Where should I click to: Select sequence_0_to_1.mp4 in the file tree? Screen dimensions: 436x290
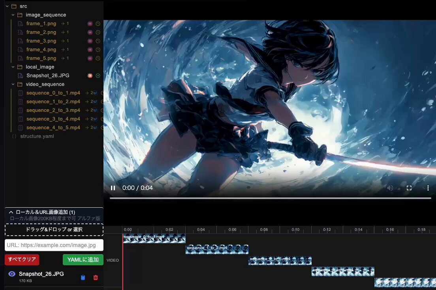(x=53, y=93)
